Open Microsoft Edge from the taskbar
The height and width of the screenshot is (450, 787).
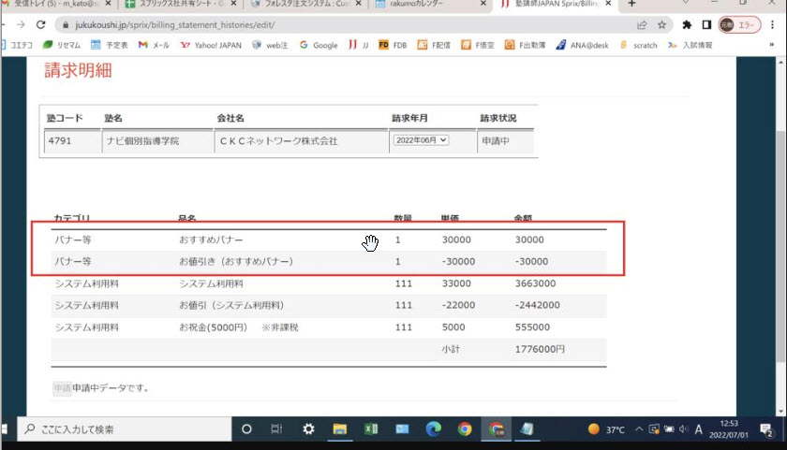[433, 429]
